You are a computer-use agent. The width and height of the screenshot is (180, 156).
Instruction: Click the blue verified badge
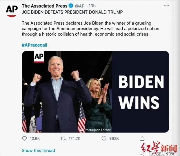tap(71, 6)
